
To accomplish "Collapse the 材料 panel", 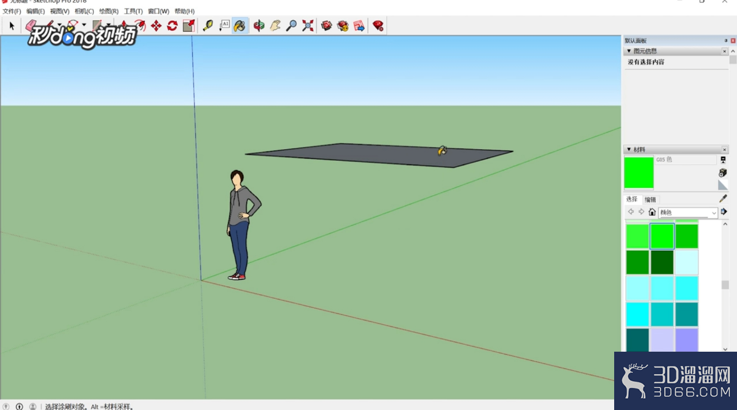I will [629, 149].
